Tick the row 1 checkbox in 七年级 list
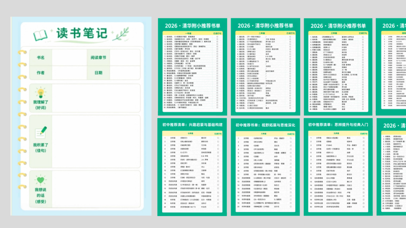 point(218,138)
